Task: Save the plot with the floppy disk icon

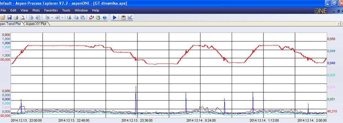Action: pos(9,18)
